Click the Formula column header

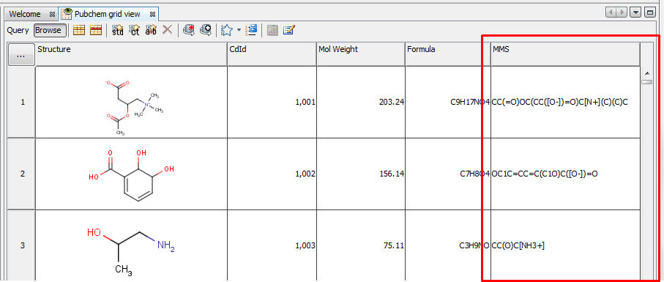[x=448, y=54]
